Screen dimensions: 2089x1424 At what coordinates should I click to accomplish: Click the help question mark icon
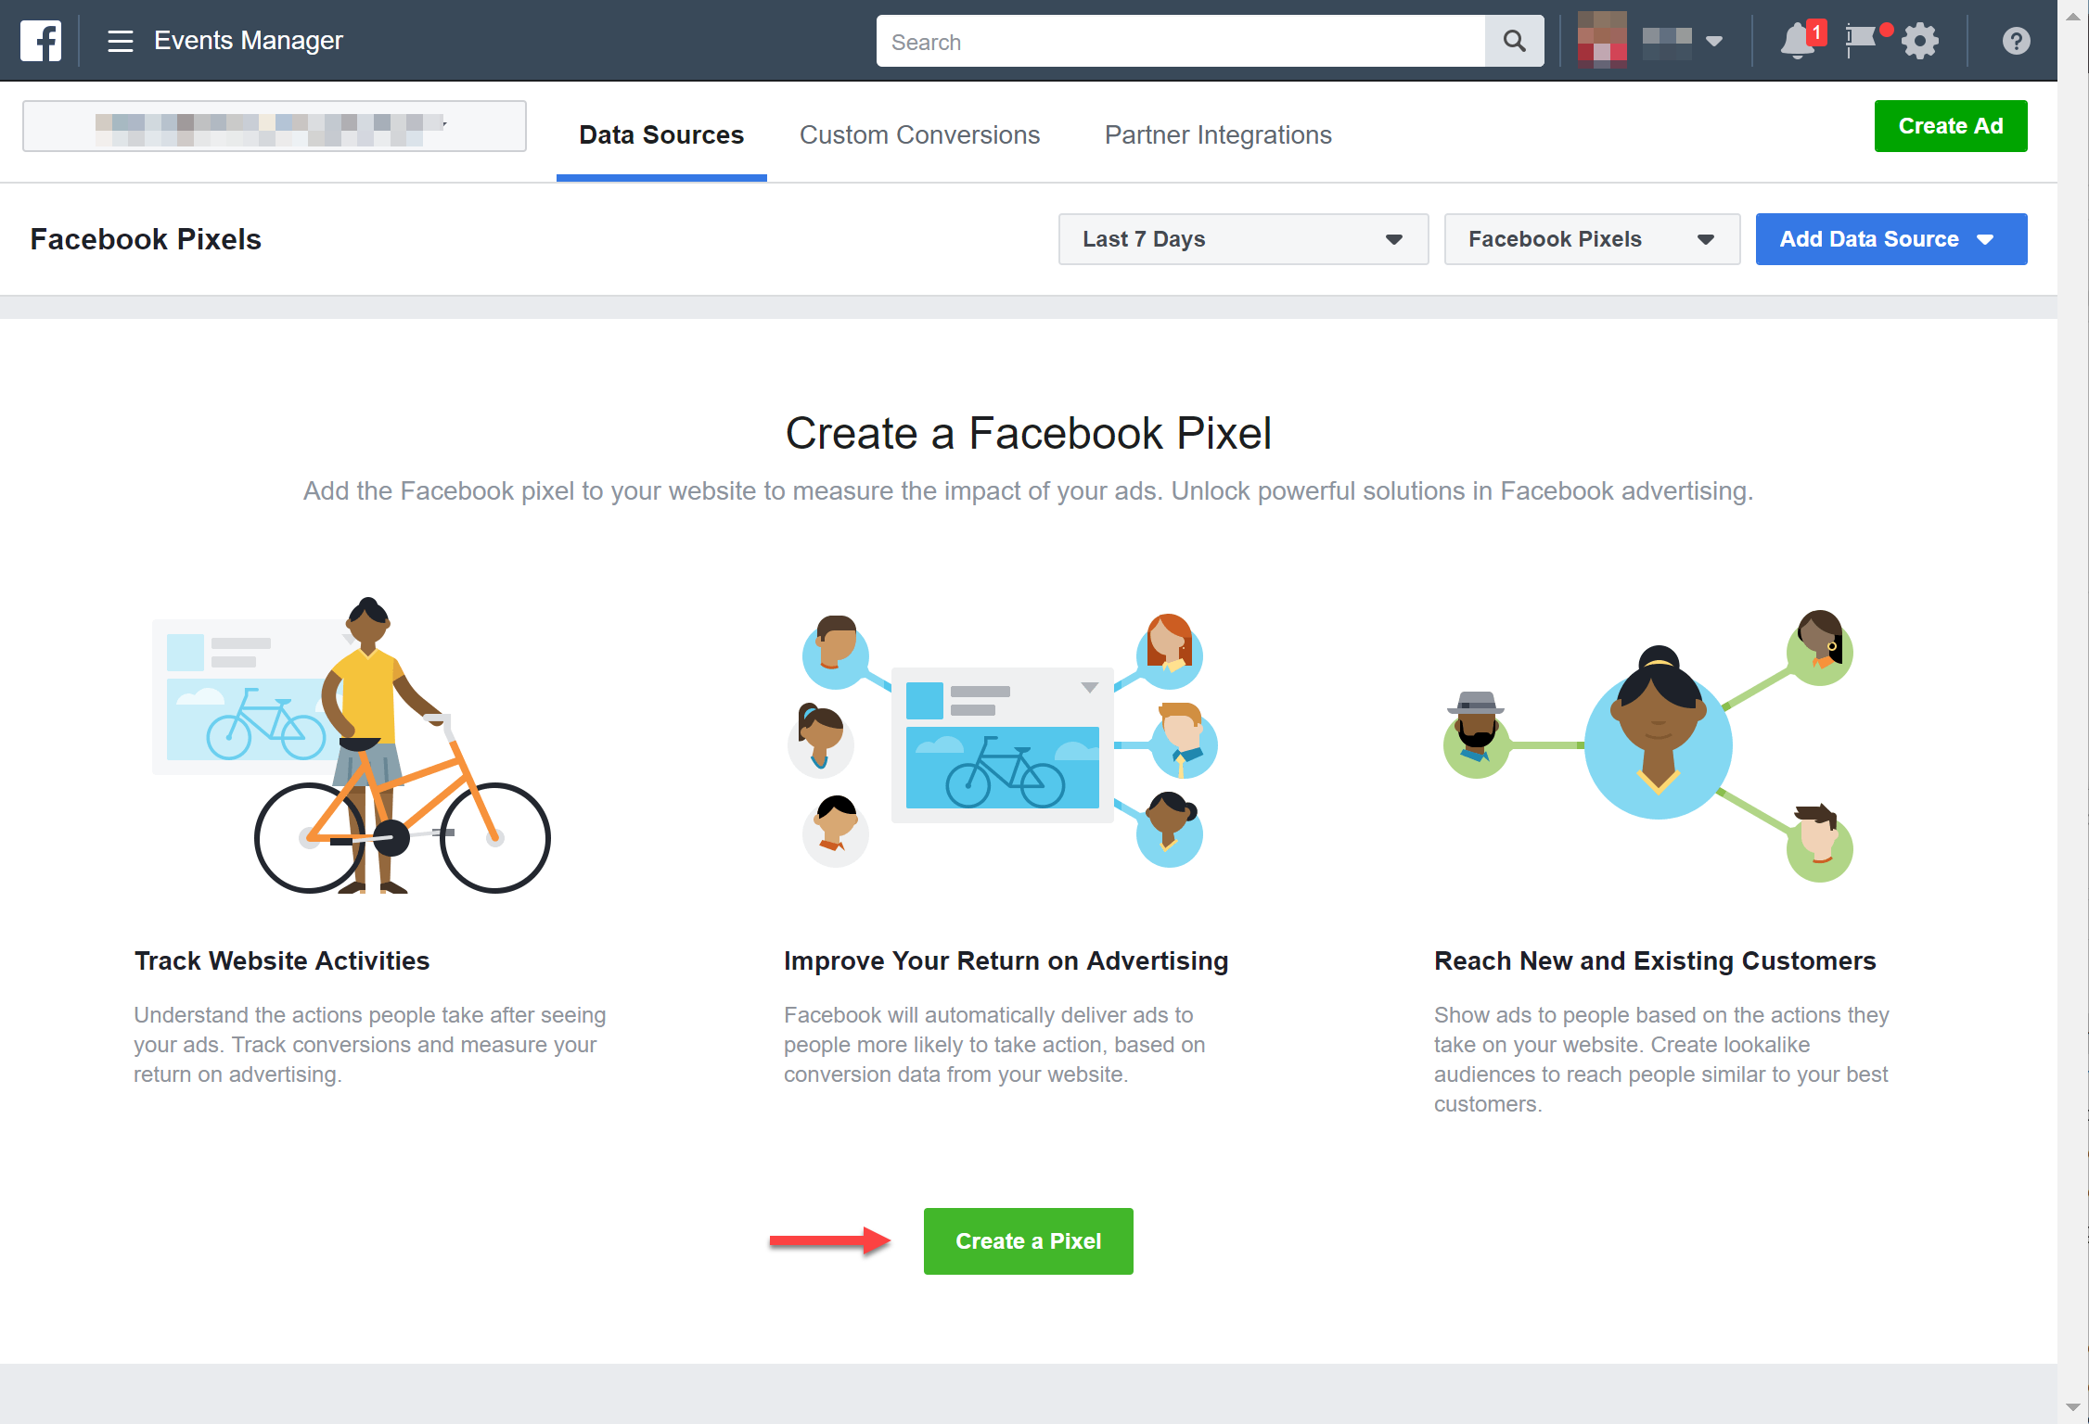pyautogui.click(x=2016, y=41)
